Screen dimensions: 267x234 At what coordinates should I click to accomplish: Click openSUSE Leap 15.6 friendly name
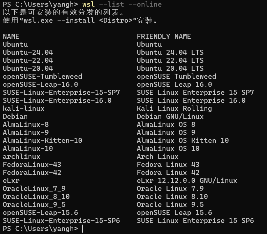(174, 212)
